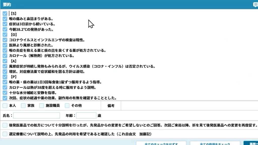Viewport: 258px width, 145px height.
Task: Check the 本人 checkbox
Action: (5, 106)
